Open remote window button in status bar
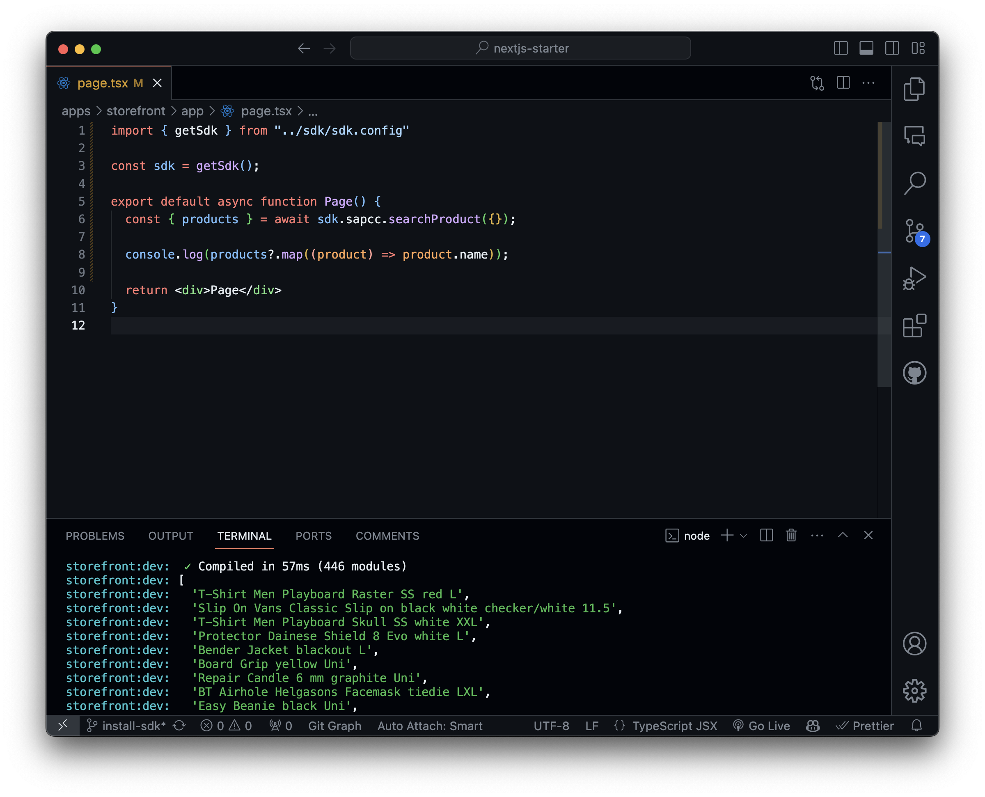 63,725
